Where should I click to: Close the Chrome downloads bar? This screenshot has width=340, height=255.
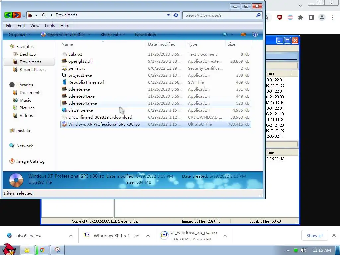point(334,235)
